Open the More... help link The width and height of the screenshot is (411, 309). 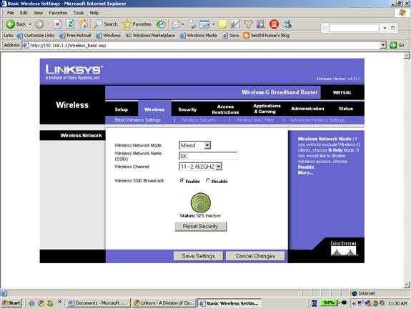[305, 173]
